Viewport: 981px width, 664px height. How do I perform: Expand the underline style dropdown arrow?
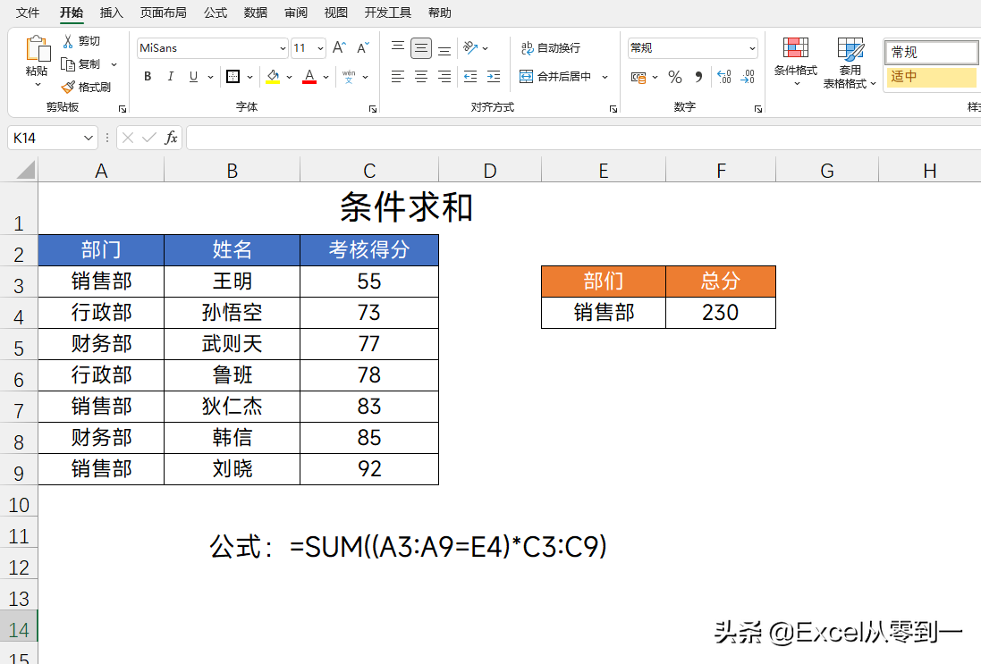(x=210, y=77)
